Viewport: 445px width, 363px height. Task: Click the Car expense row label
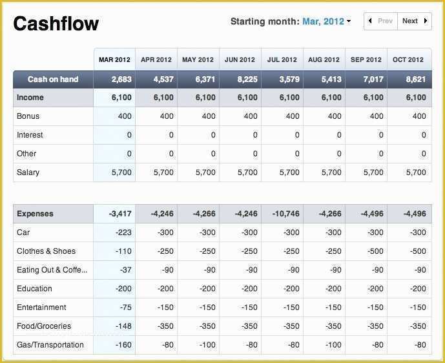[x=23, y=233]
